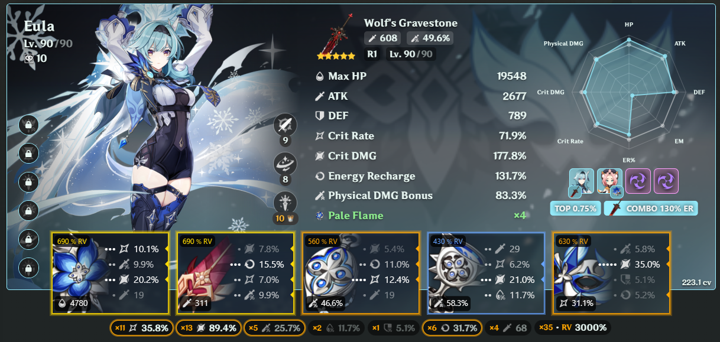This screenshot has height=342, width=720.
Task: Select the elemental burst talent icon level 10
Action: pos(286,203)
